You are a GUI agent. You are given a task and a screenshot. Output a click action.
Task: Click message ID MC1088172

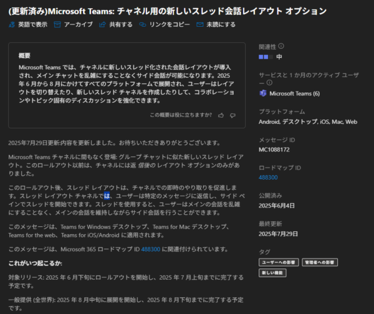[x=274, y=150]
